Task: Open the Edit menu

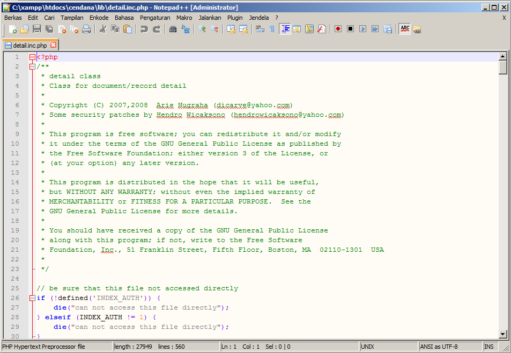Action: [33, 18]
